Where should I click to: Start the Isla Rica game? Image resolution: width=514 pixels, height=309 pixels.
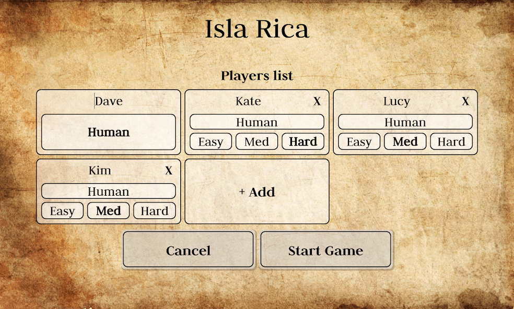(325, 250)
